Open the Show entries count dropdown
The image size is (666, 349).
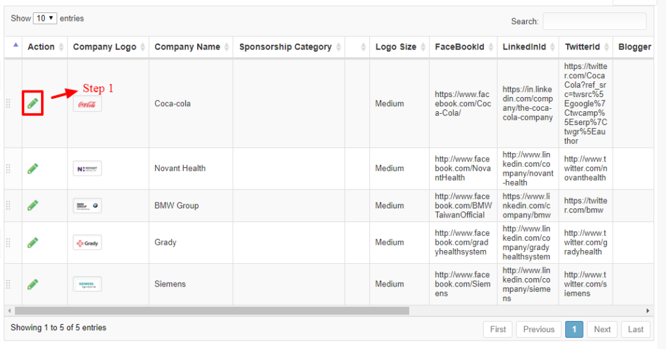pos(46,18)
